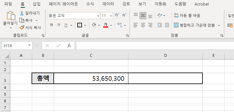Click 병합하고 가운데 맞춤 merge button
Image resolution: width=234 pixels, height=112 pixels.
(195, 25)
